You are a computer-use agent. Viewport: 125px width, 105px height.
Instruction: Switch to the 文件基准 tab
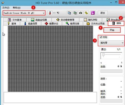(x=15, y=20)
